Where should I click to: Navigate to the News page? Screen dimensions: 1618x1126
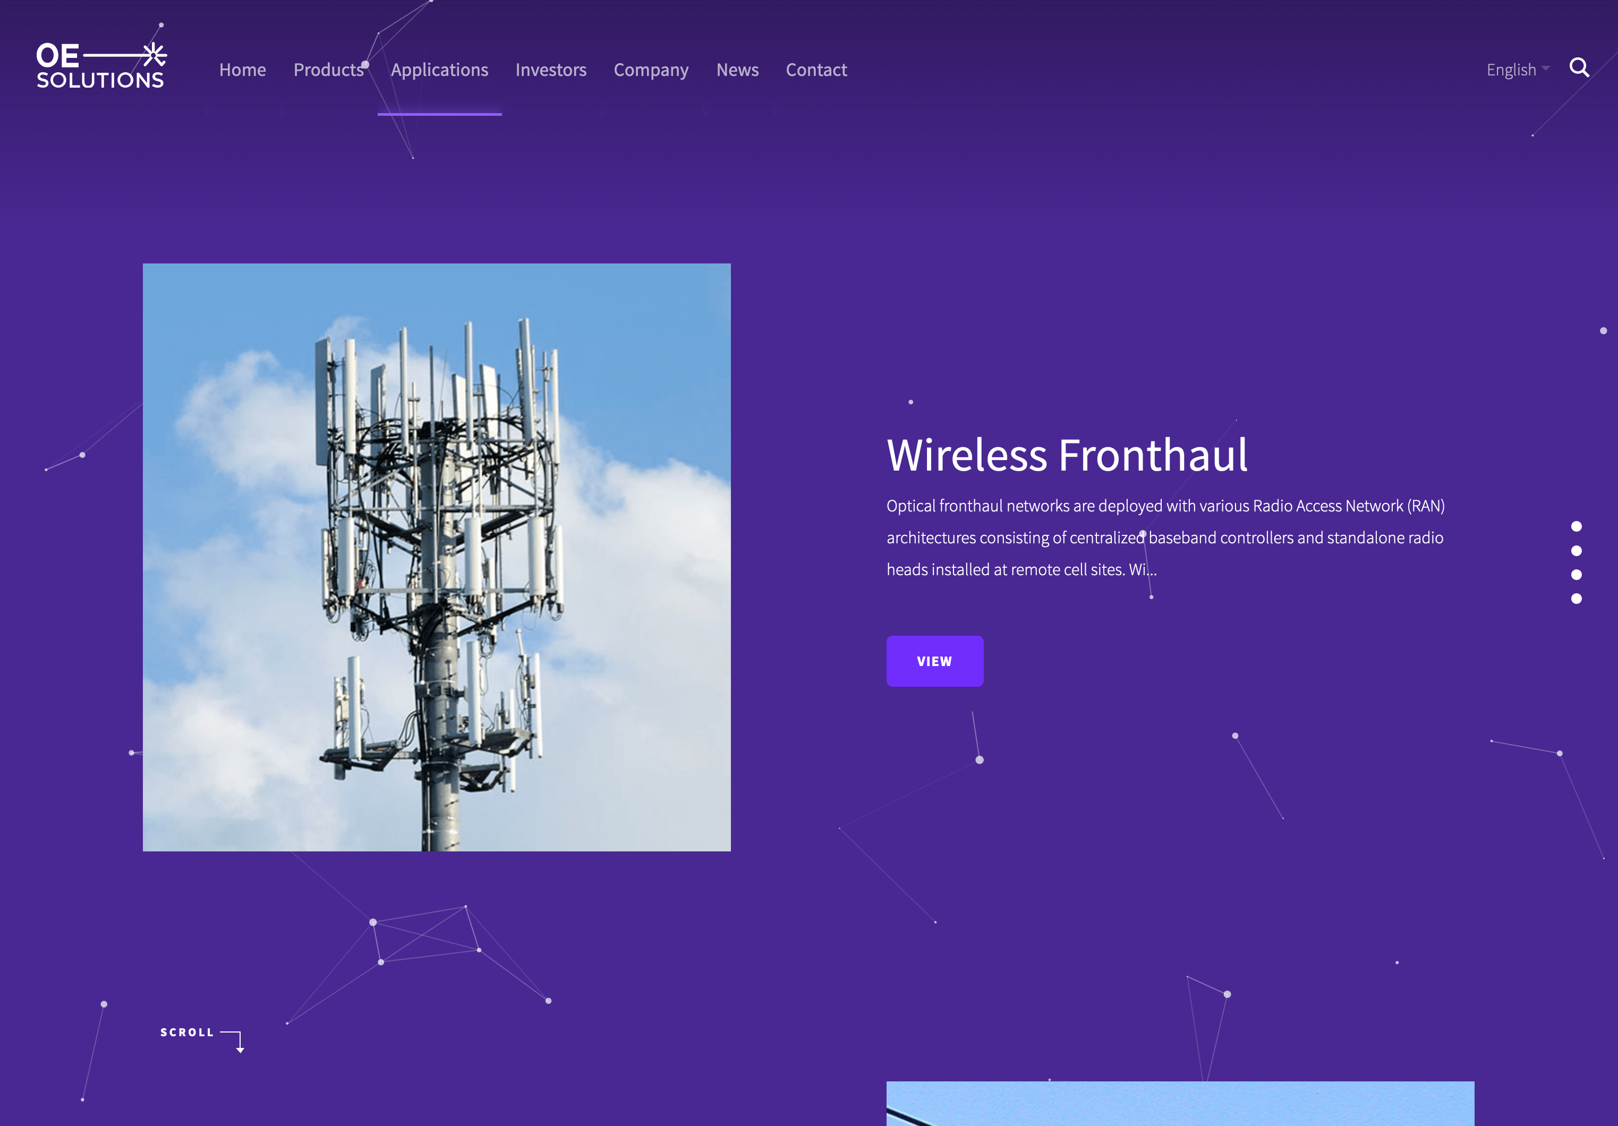(x=738, y=70)
